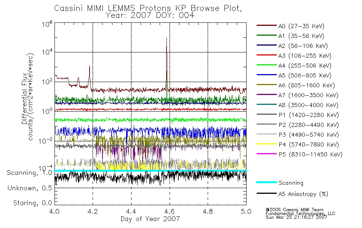
Task: Click the P5 (8310-11450 KeV) legend label
Action: pyautogui.click(x=311, y=155)
